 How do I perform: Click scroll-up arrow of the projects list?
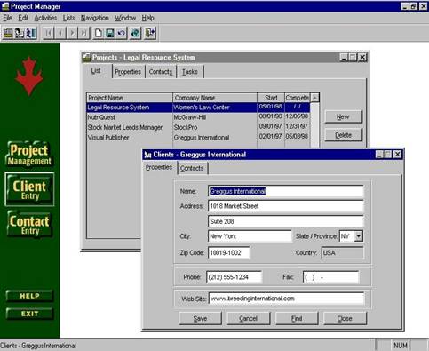tap(314, 98)
